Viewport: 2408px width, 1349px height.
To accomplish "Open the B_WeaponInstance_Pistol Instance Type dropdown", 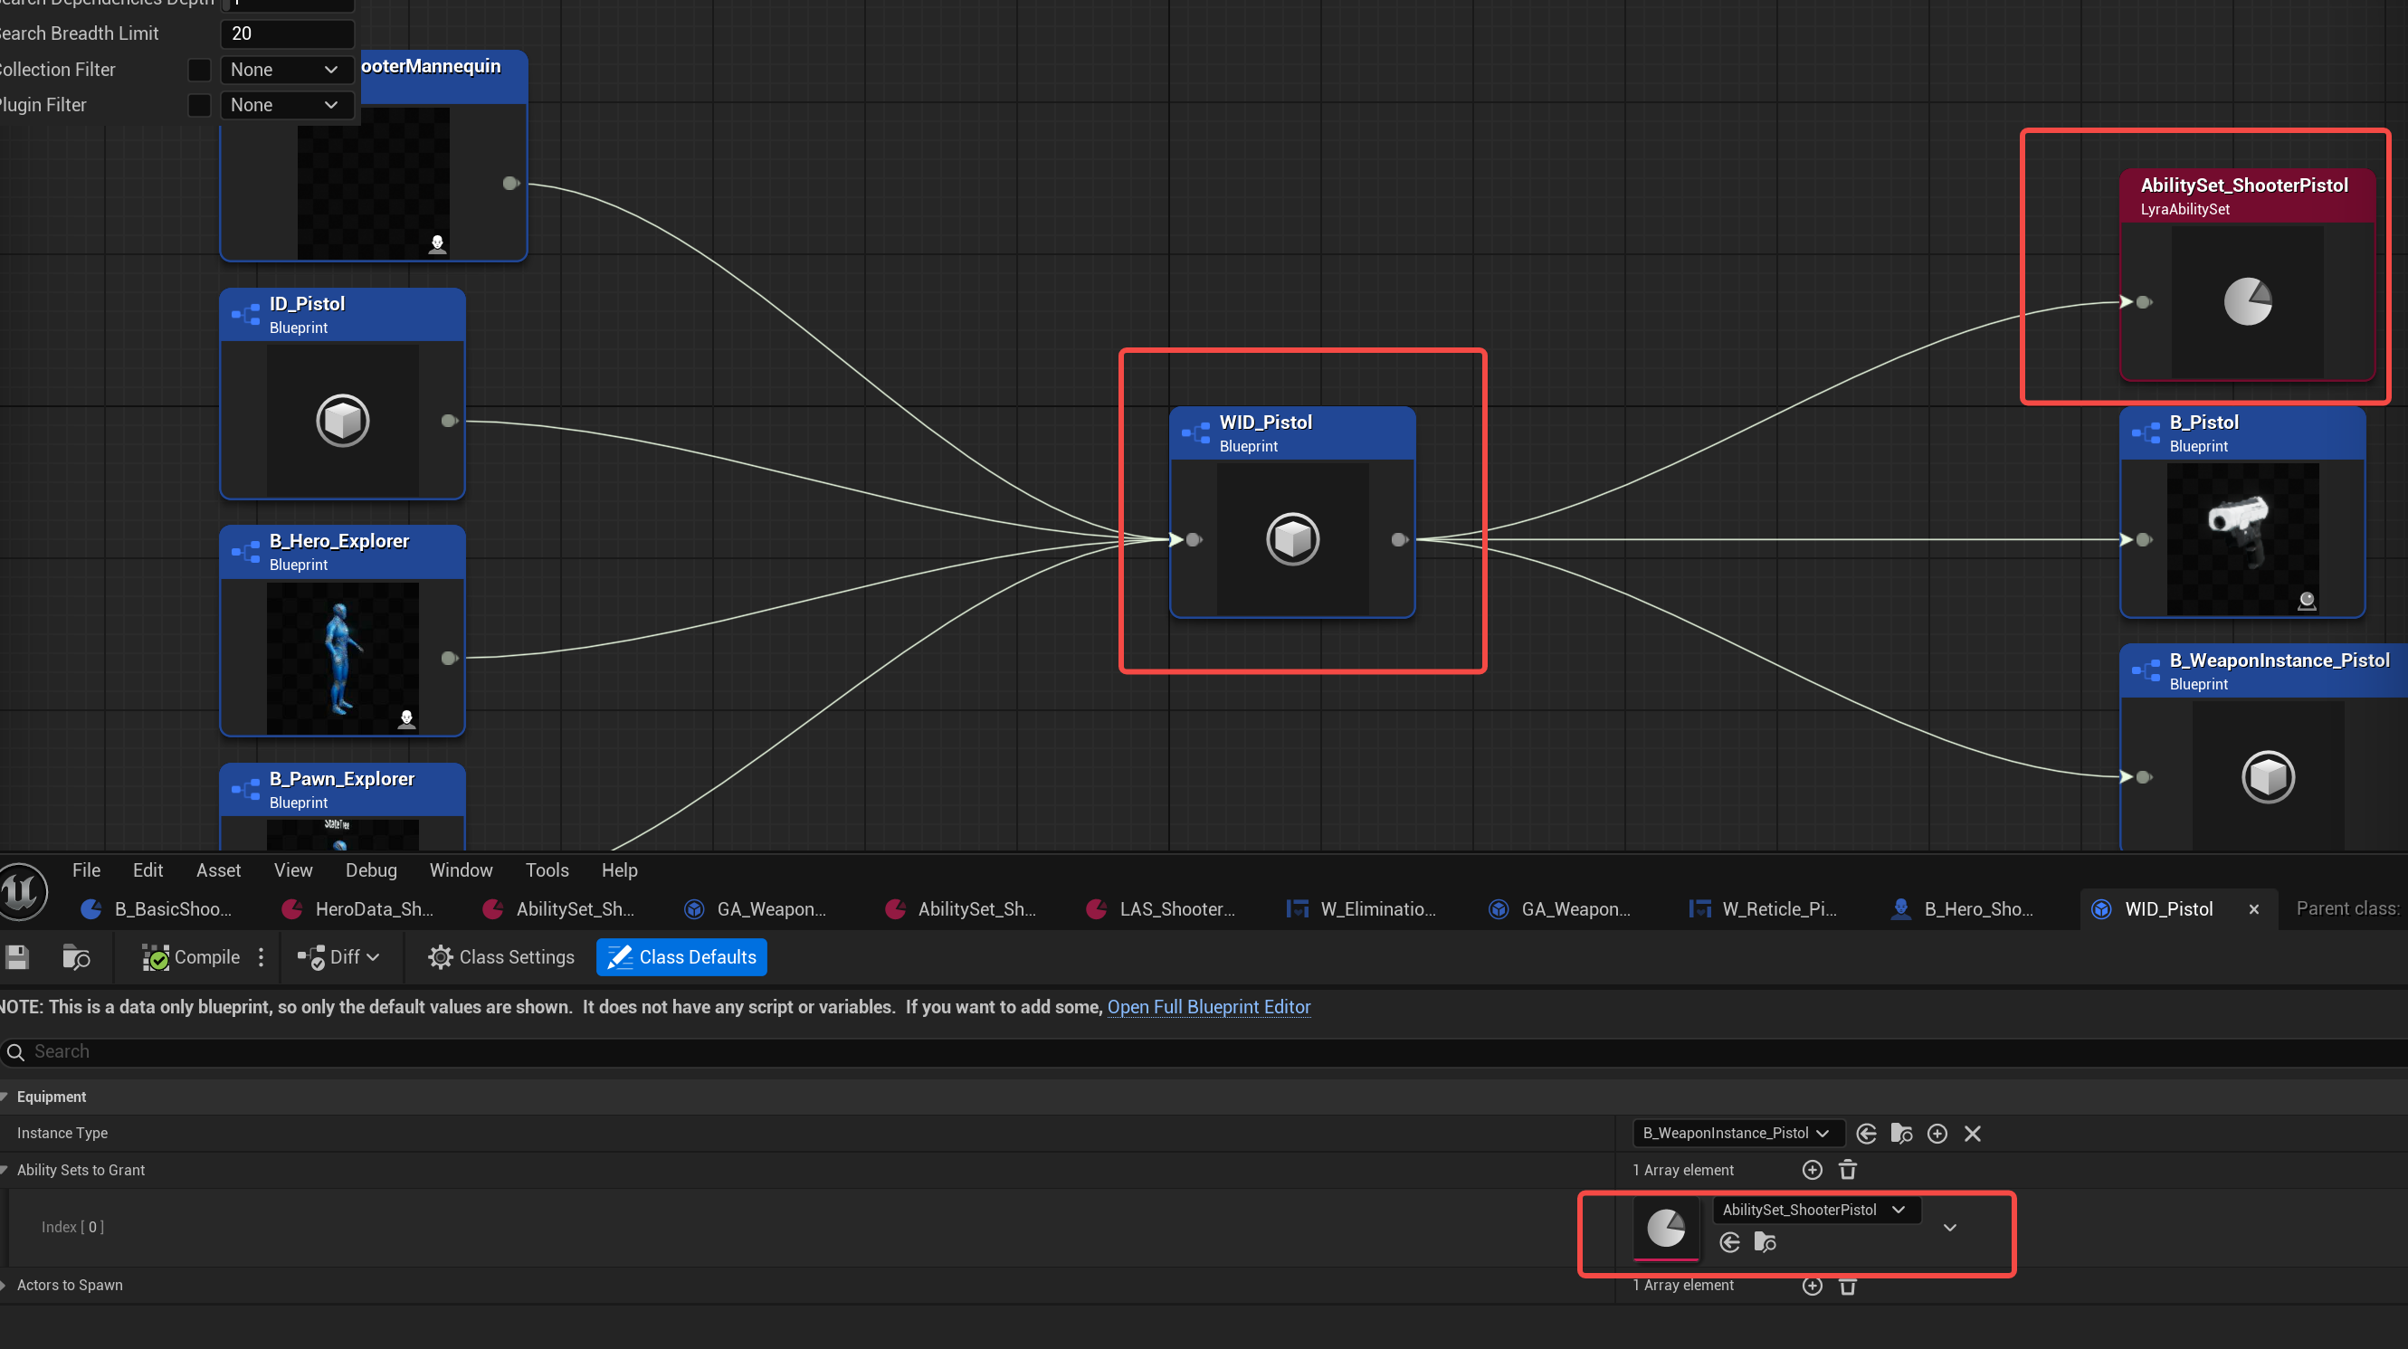I will [1737, 1134].
